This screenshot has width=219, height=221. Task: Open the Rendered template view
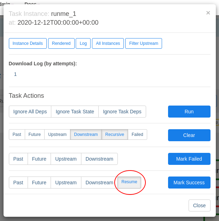[61, 43]
